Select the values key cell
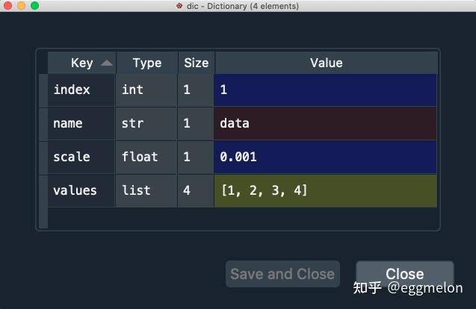The width and height of the screenshot is (476, 309). coord(81,190)
